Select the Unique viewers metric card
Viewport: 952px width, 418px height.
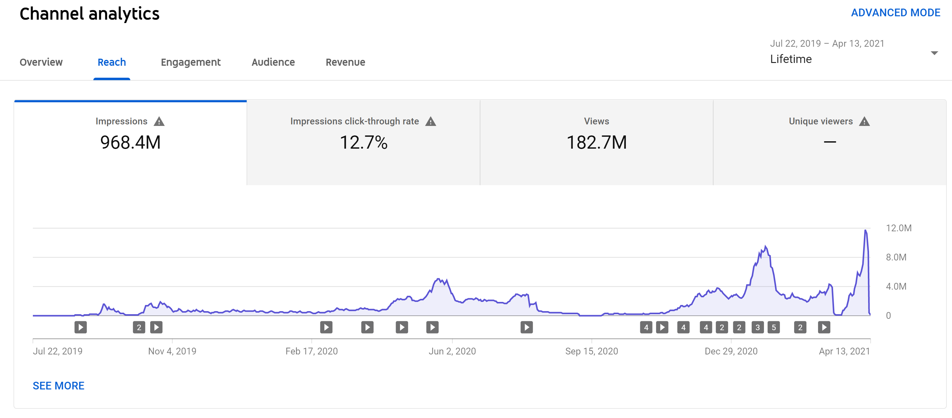pos(830,142)
